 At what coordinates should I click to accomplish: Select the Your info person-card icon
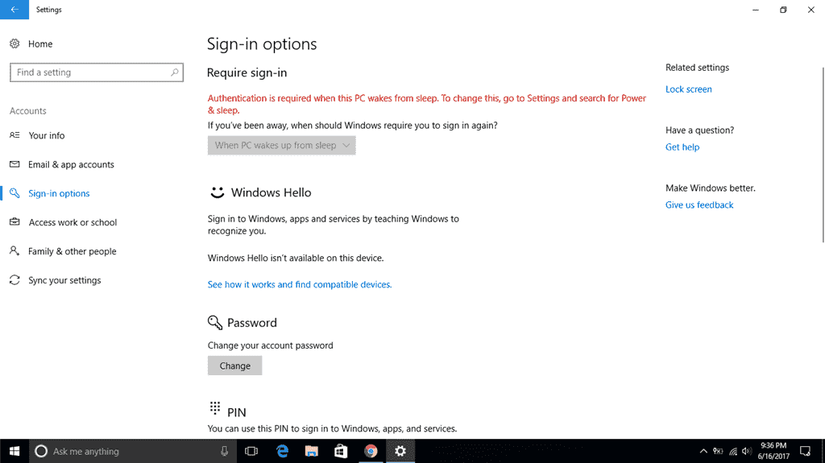coord(15,135)
